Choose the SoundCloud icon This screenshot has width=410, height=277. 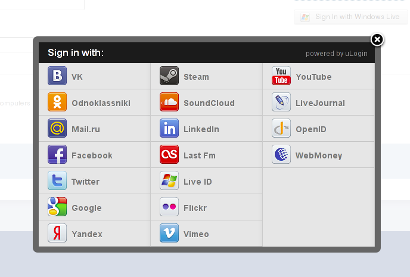tap(169, 102)
